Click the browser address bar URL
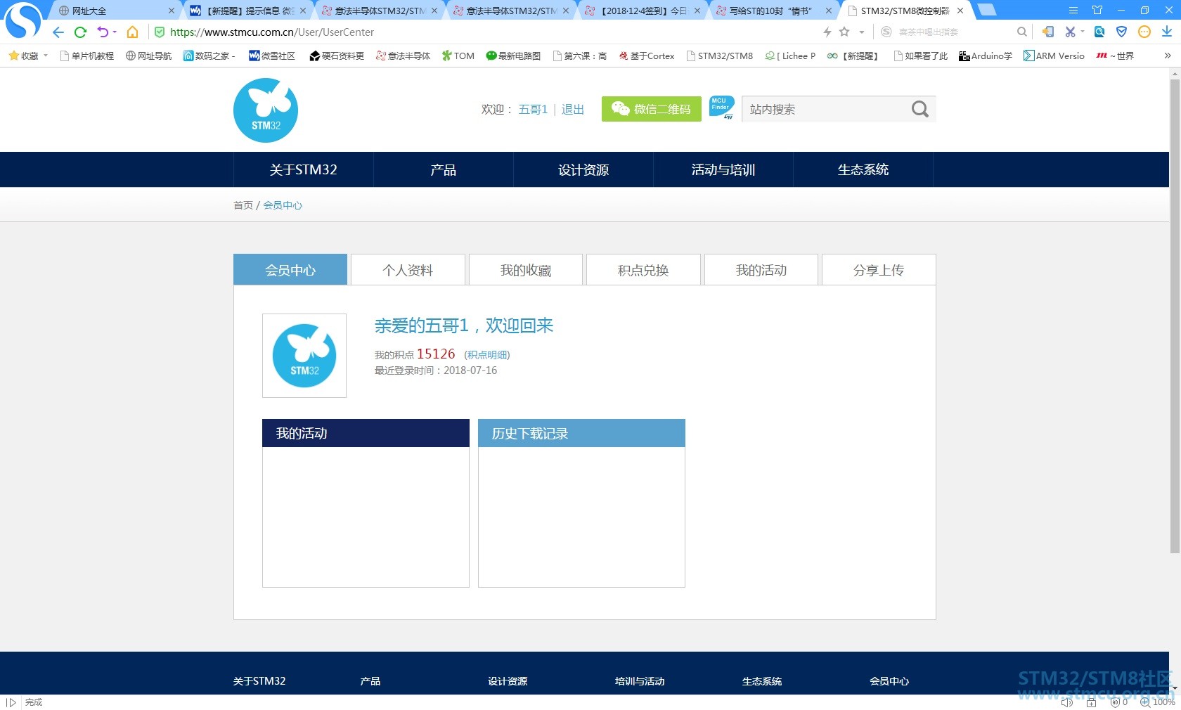Image resolution: width=1181 pixels, height=710 pixels. tap(272, 32)
